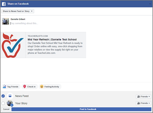Click Post to Facebook button
Image resolution: width=153 pixels, height=113 pixels.
(x=81, y=109)
